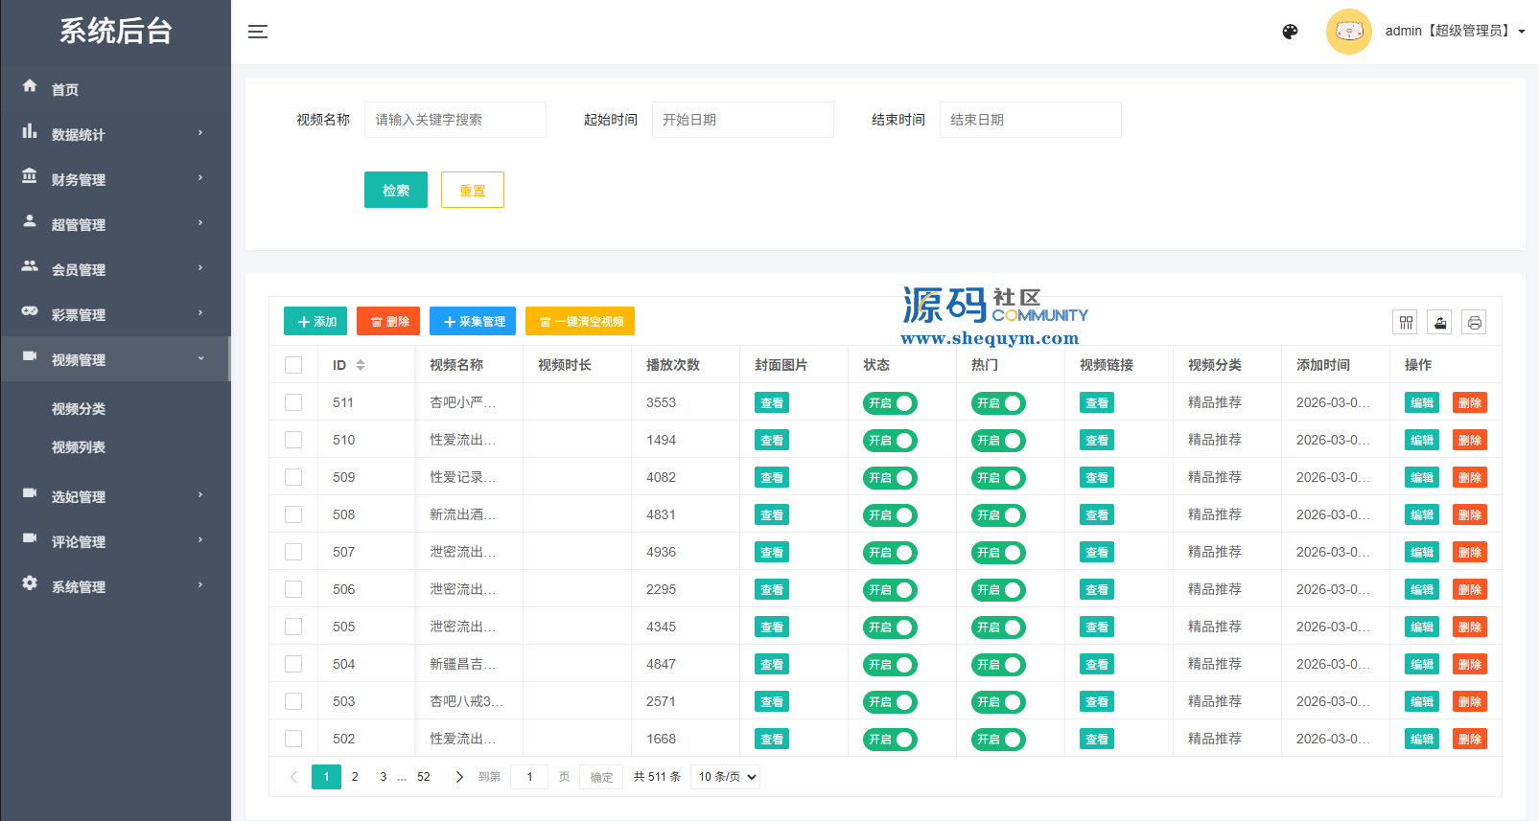The width and height of the screenshot is (1539, 821).
Task: Go to 首页 in the sidebar
Action: 65,89
